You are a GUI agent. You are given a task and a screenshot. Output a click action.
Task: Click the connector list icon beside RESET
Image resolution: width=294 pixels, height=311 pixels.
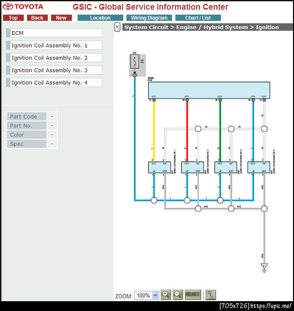(x=211, y=295)
